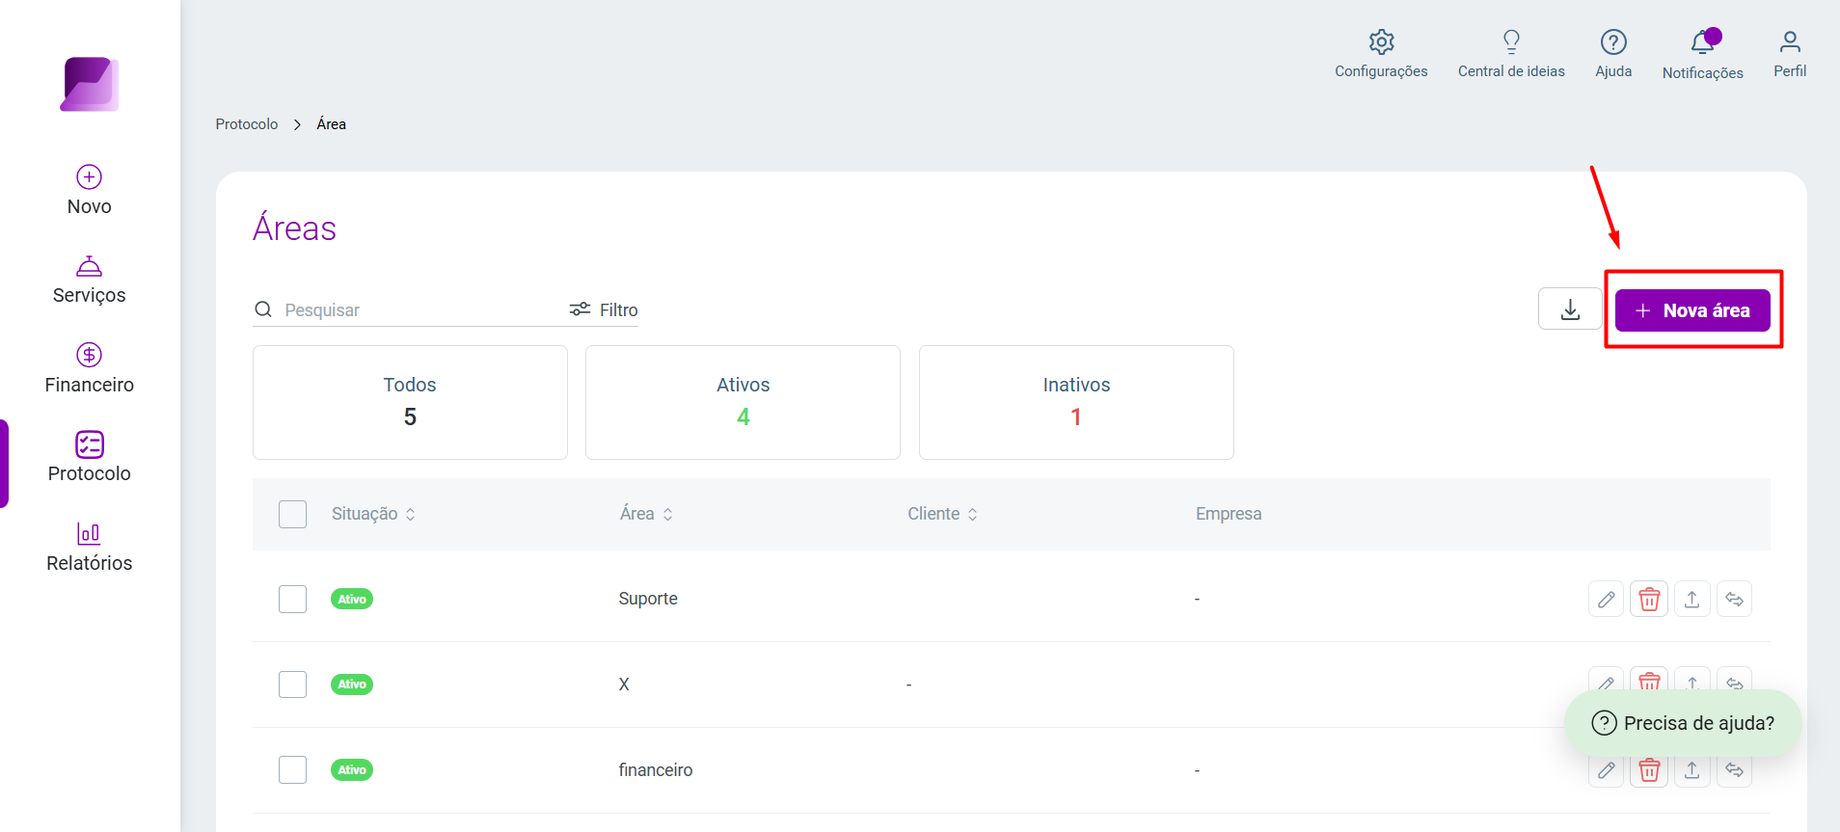The width and height of the screenshot is (1840, 832).
Task: Click transfer arrows icon in Suporte row
Action: pos(1734,599)
